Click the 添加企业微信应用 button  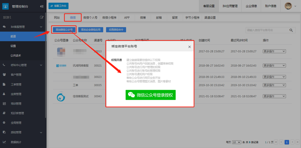pos(90,30)
